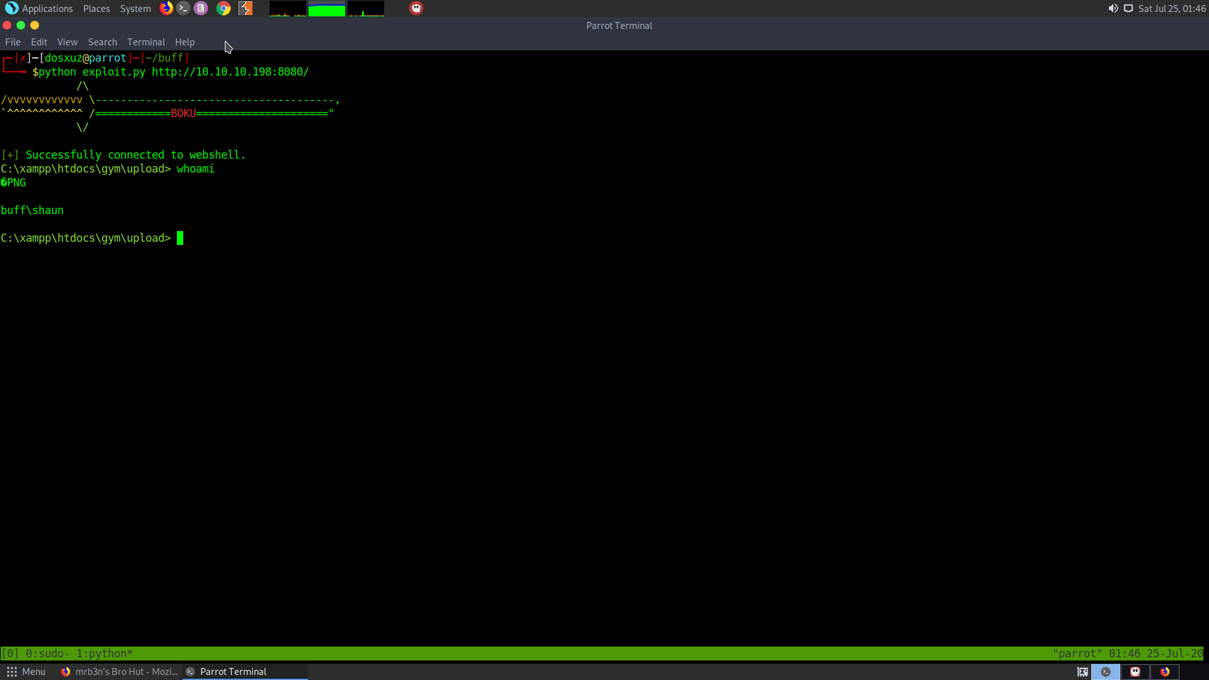Open the purple text editor launcher
Image resolution: width=1209 pixels, height=680 pixels.
[x=201, y=8]
